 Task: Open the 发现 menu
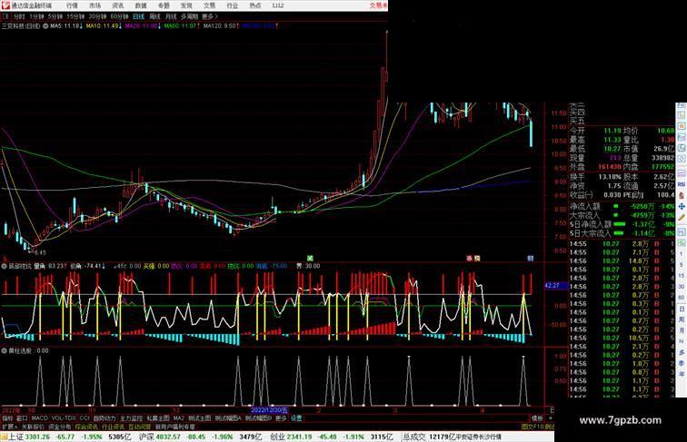(x=186, y=5)
